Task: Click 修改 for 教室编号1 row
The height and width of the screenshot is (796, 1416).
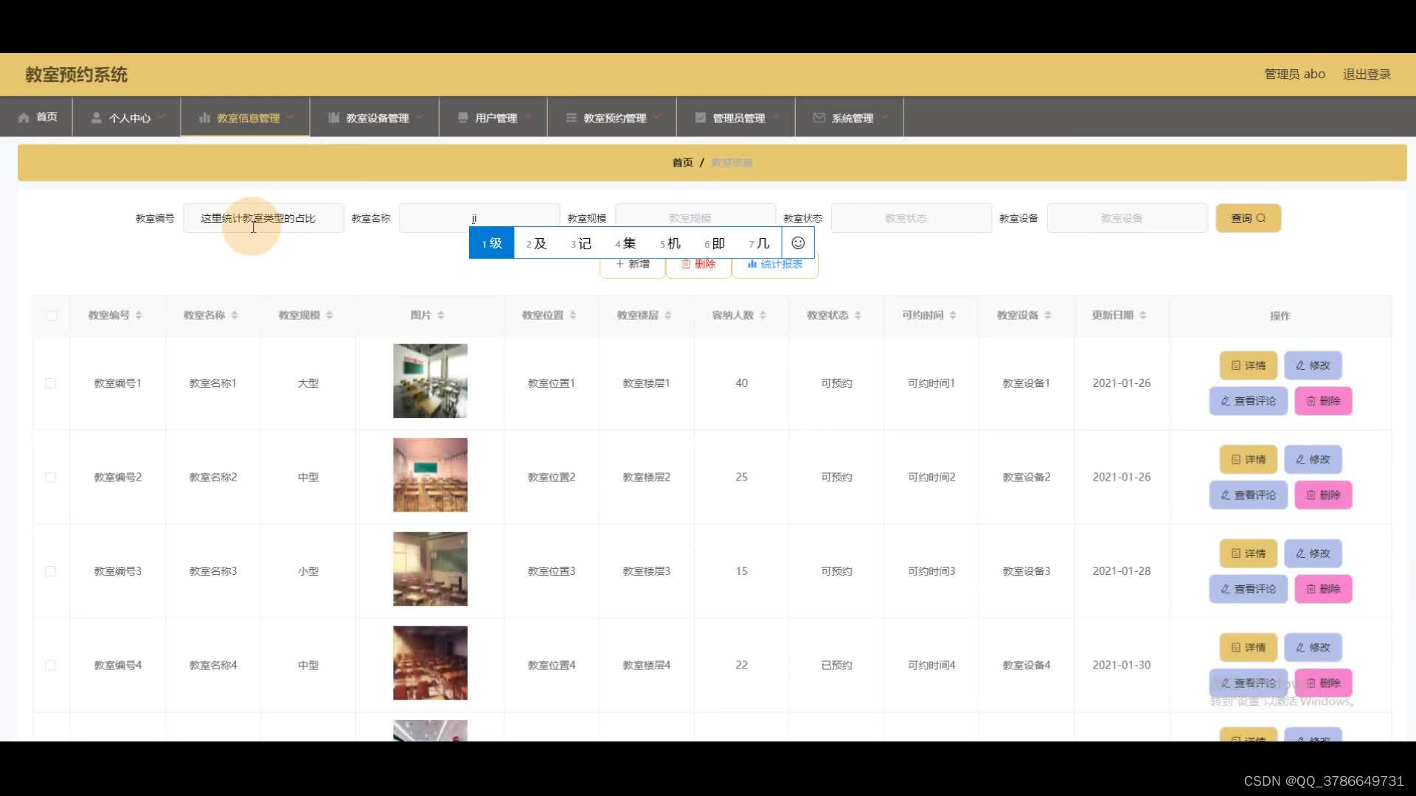Action: click(x=1313, y=366)
